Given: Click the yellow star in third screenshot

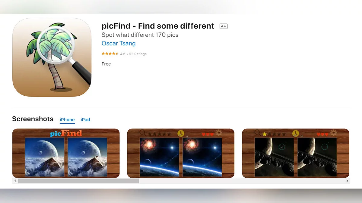Looking at the screenshot, I should coord(265,134).
